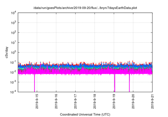The width and height of the screenshot is (168, 117).
Task: Click the 10^4 y-axis tick label
Action: (13, 13)
